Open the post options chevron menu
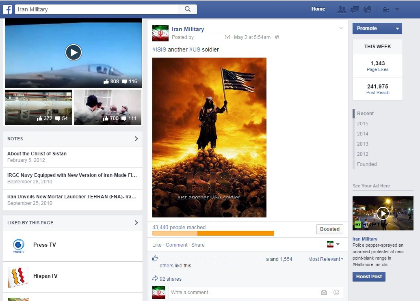Viewport: 420px width, 301px height. pyautogui.click(x=341, y=28)
